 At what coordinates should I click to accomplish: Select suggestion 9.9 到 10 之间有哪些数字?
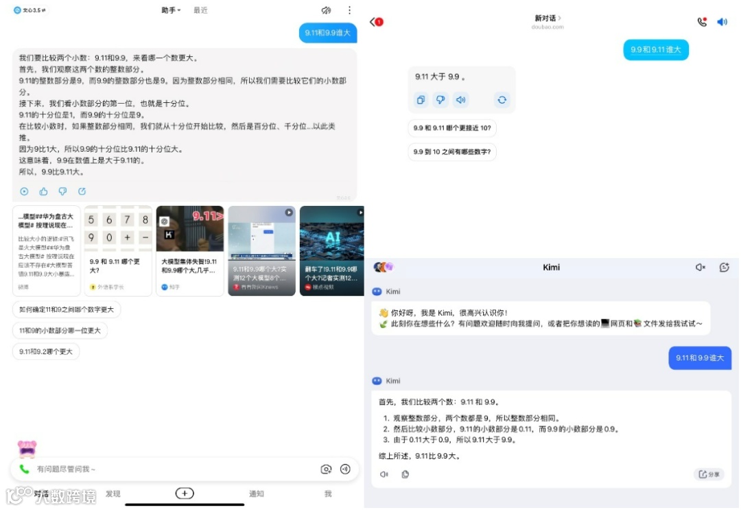(x=452, y=152)
